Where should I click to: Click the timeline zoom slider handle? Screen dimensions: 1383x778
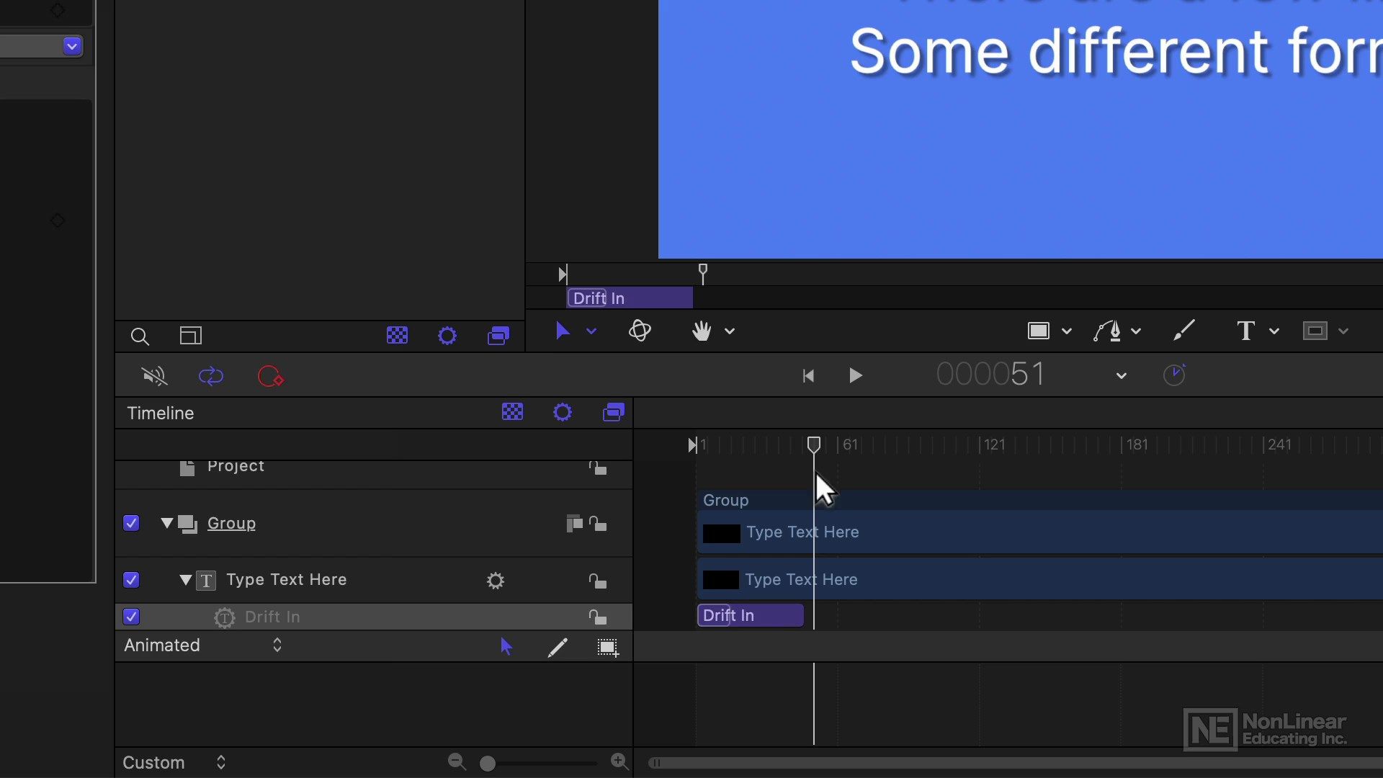pyautogui.click(x=488, y=764)
